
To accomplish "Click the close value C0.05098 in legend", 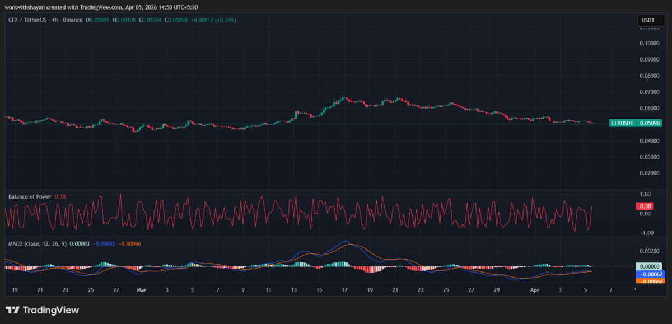I will [175, 19].
